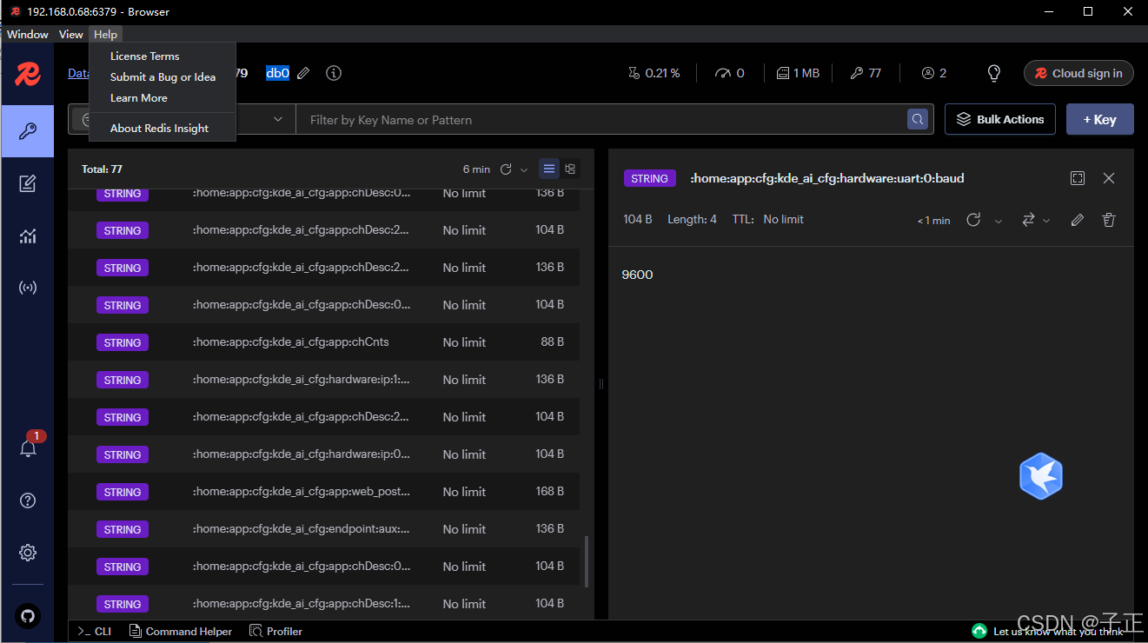Open the CLI panel

95,632
